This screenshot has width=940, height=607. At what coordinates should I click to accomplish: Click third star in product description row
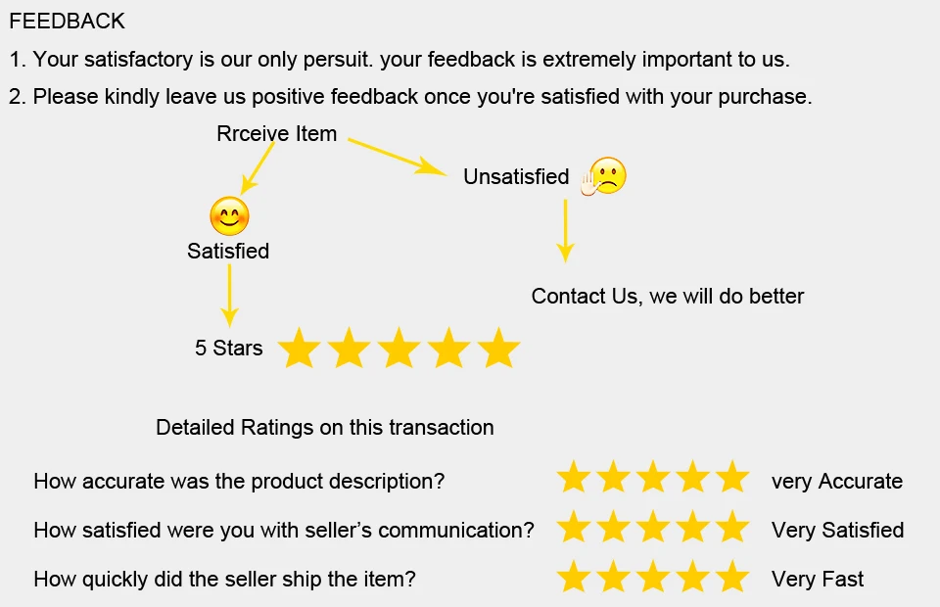tap(653, 478)
